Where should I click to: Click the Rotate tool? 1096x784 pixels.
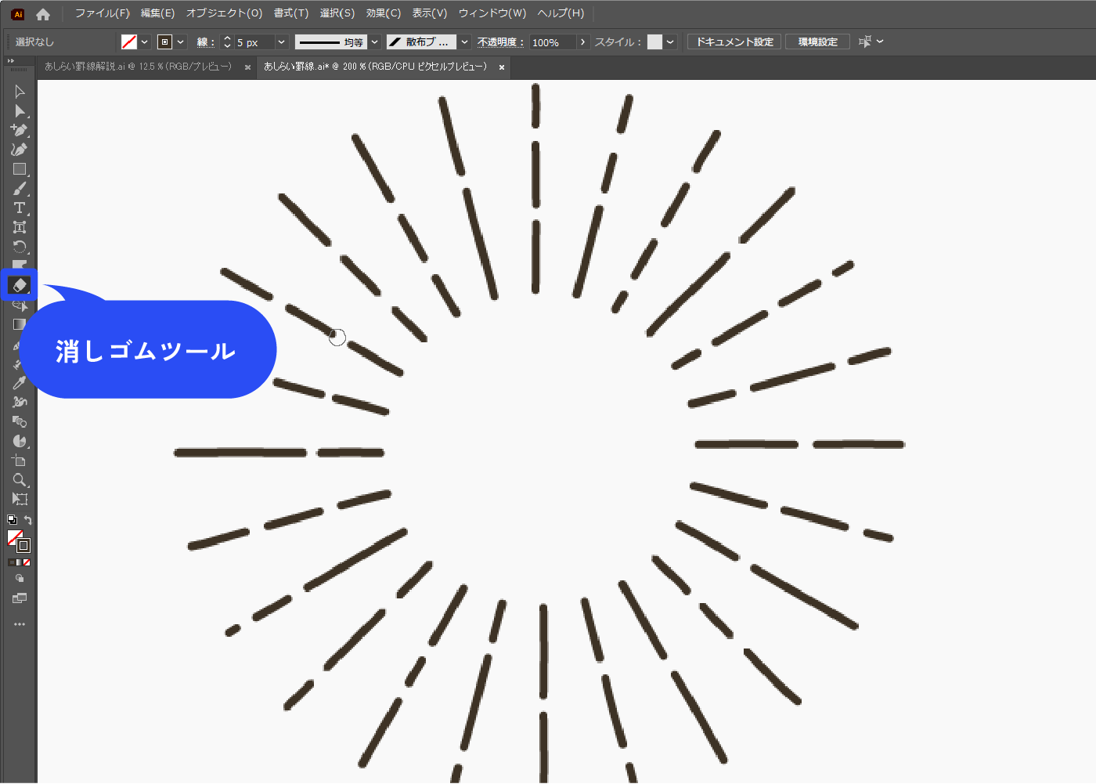[20, 247]
